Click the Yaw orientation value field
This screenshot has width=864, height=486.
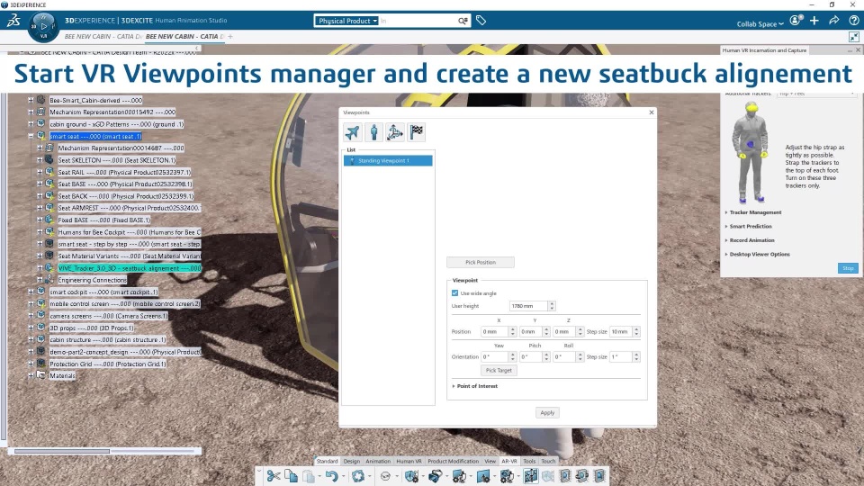[494, 357]
